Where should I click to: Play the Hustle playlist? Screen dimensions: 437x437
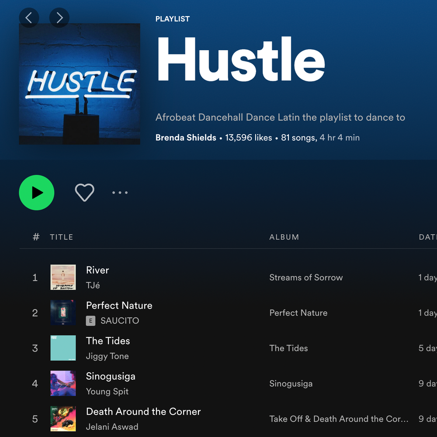37,193
